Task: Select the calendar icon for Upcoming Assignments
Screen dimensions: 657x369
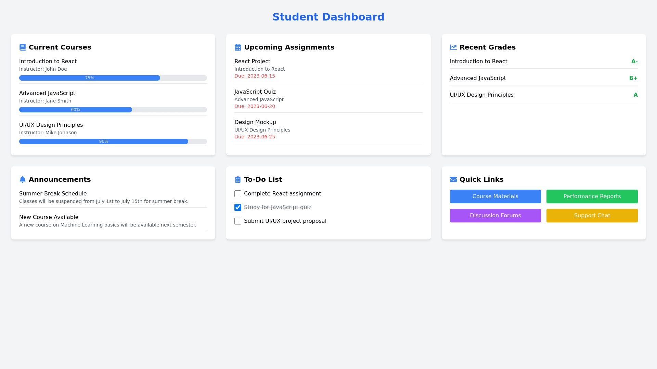Action: [x=238, y=47]
